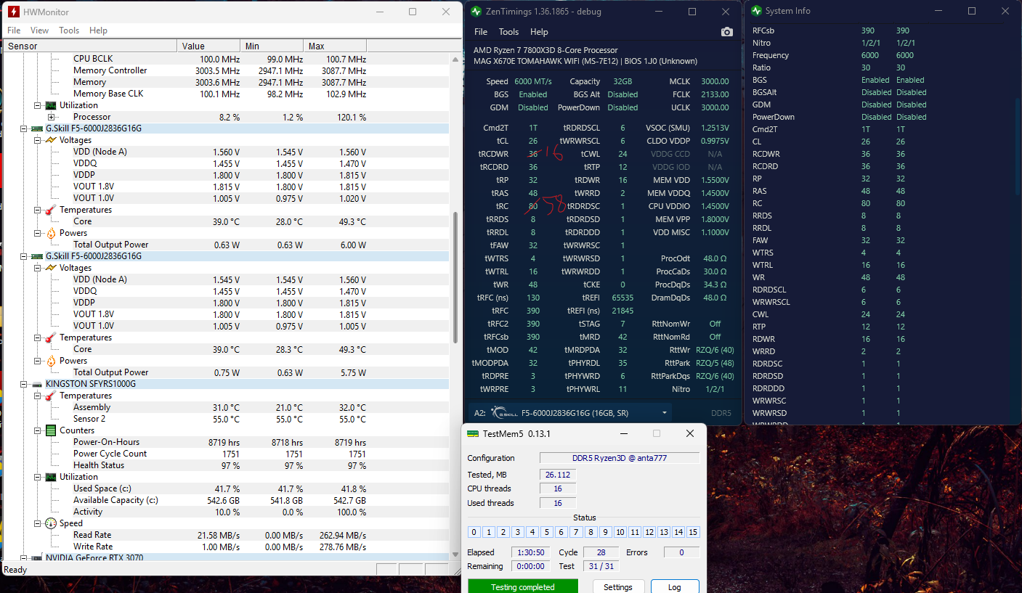Click the RttPark value RZQ/5 (48)
This screenshot has width=1022, height=593.
click(715, 363)
